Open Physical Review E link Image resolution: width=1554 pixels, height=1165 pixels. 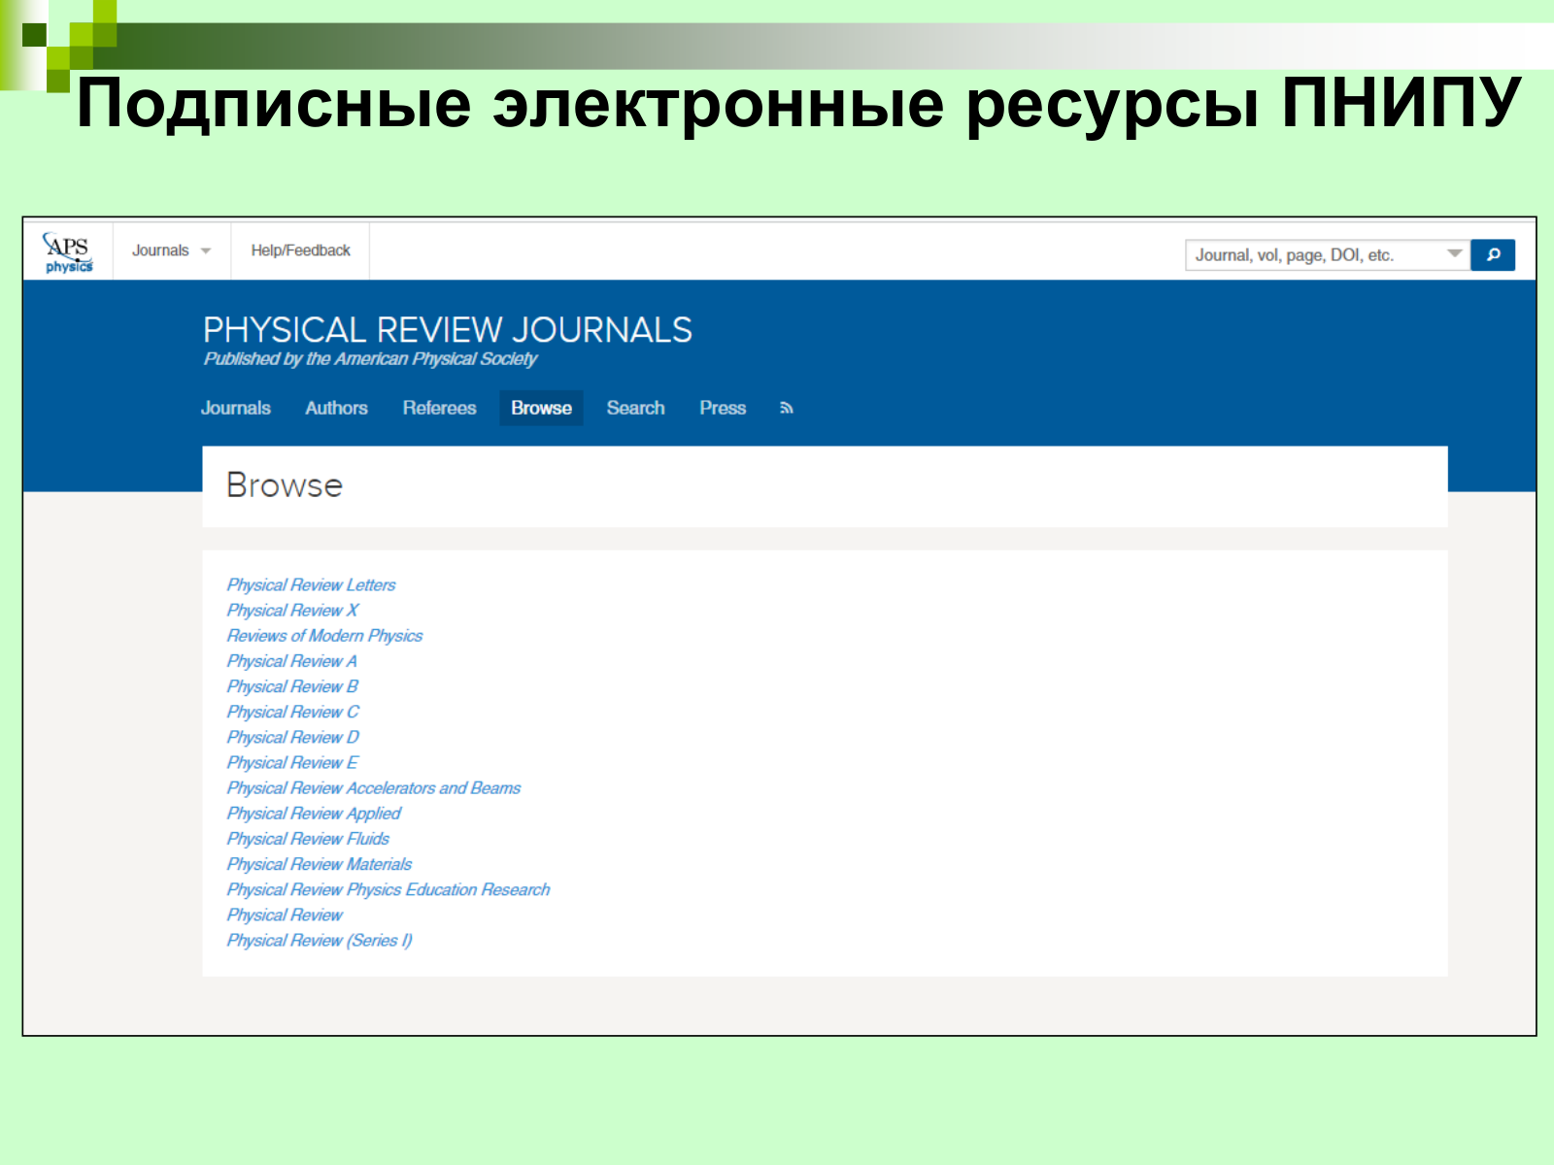[292, 762]
